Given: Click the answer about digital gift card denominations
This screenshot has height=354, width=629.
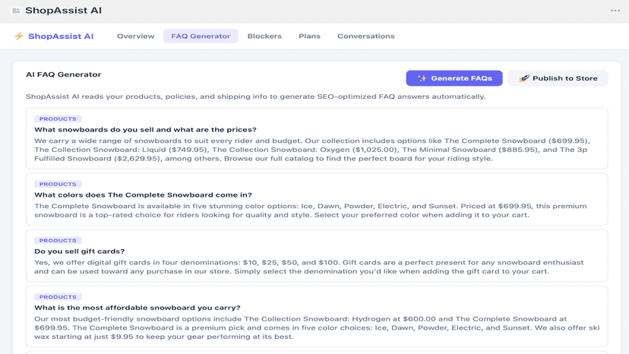Looking at the screenshot, I should (x=309, y=267).
